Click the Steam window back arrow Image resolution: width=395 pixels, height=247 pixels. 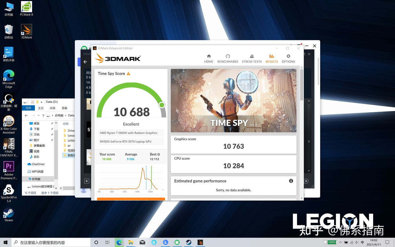(85, 62)
